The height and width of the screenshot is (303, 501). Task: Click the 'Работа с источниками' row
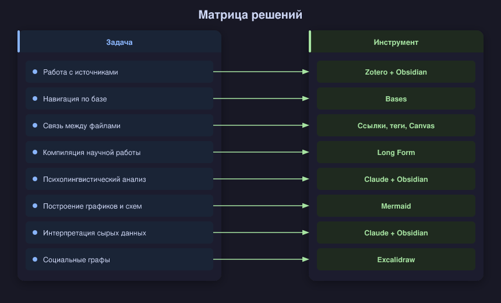coord(119,72)
